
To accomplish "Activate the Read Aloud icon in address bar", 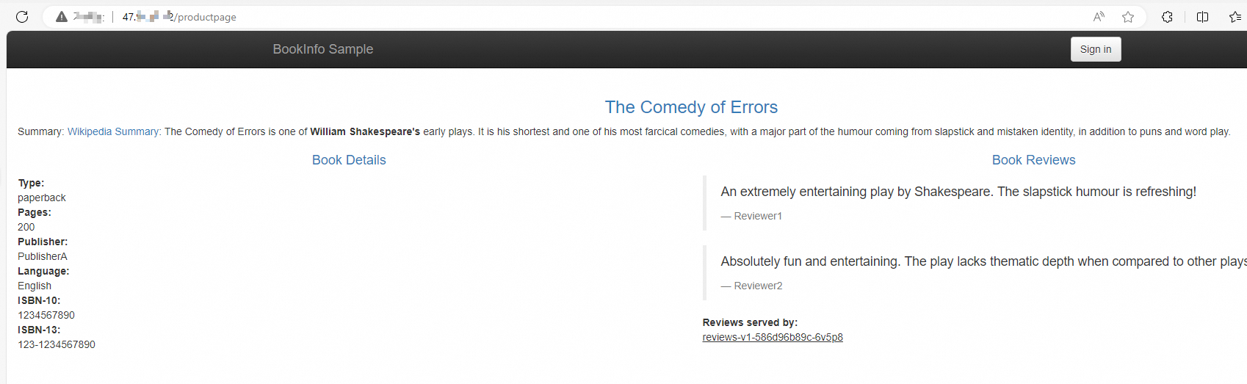I will click(x=1099, y=17).
